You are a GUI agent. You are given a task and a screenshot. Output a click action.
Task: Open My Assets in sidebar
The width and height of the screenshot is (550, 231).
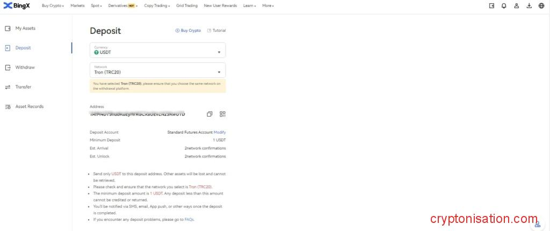25,28
